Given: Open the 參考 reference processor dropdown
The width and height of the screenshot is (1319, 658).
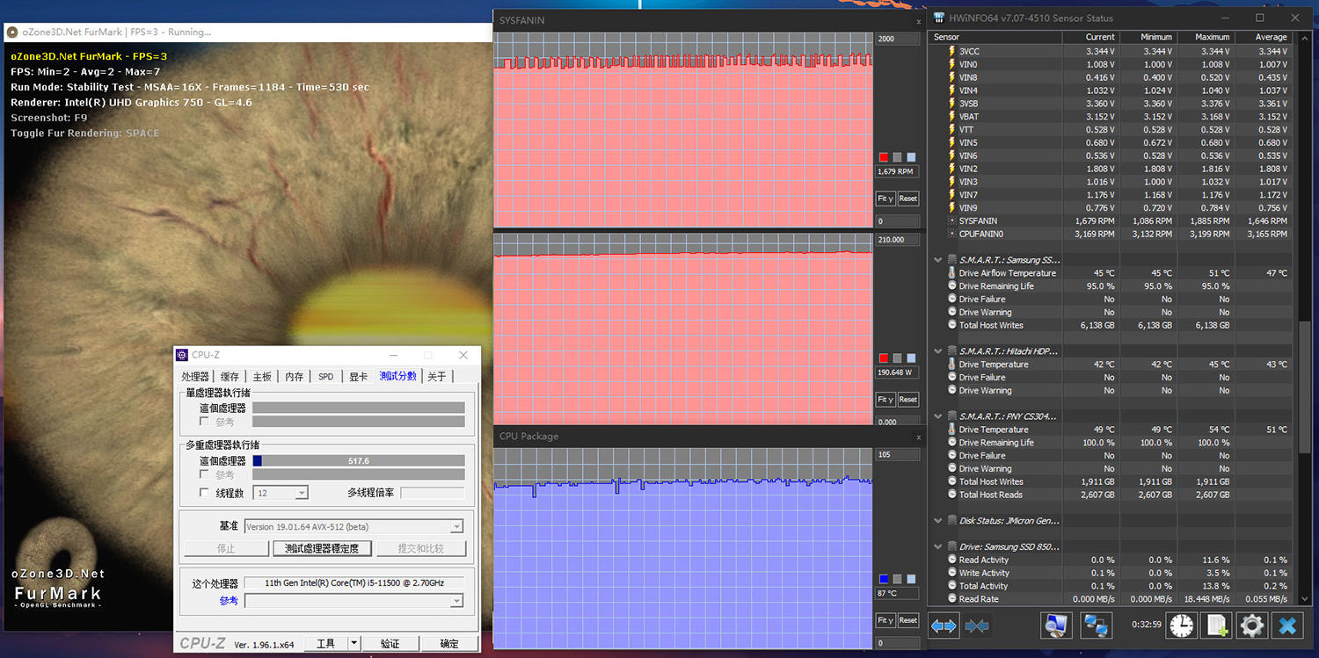Looking at the screenshot, I should click(353, 601).
